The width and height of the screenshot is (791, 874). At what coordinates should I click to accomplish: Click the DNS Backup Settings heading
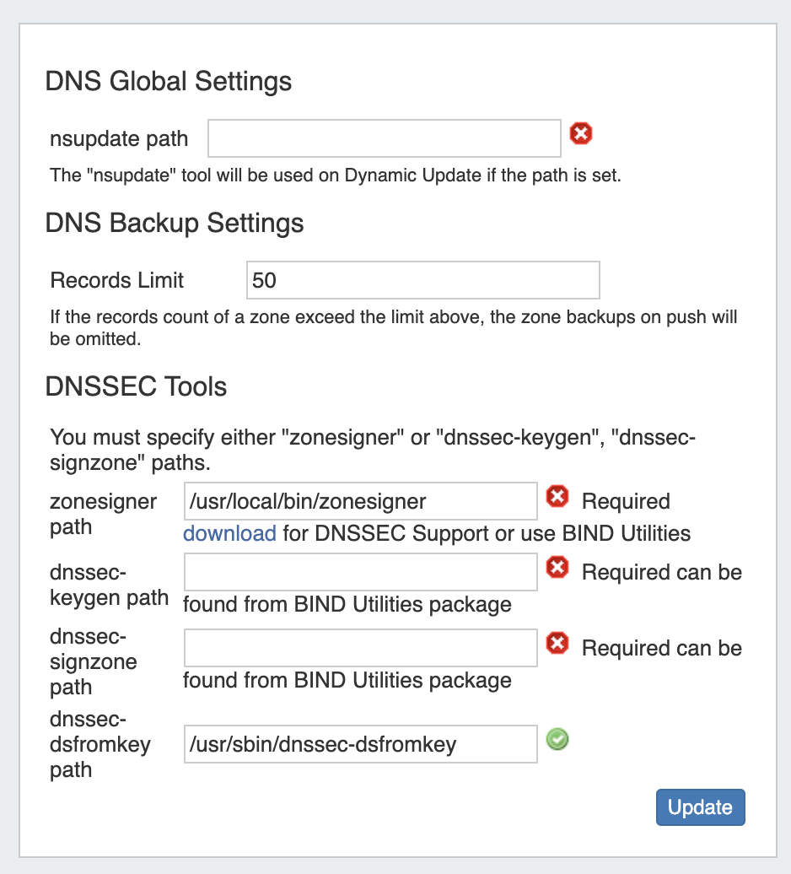(174, 224)
